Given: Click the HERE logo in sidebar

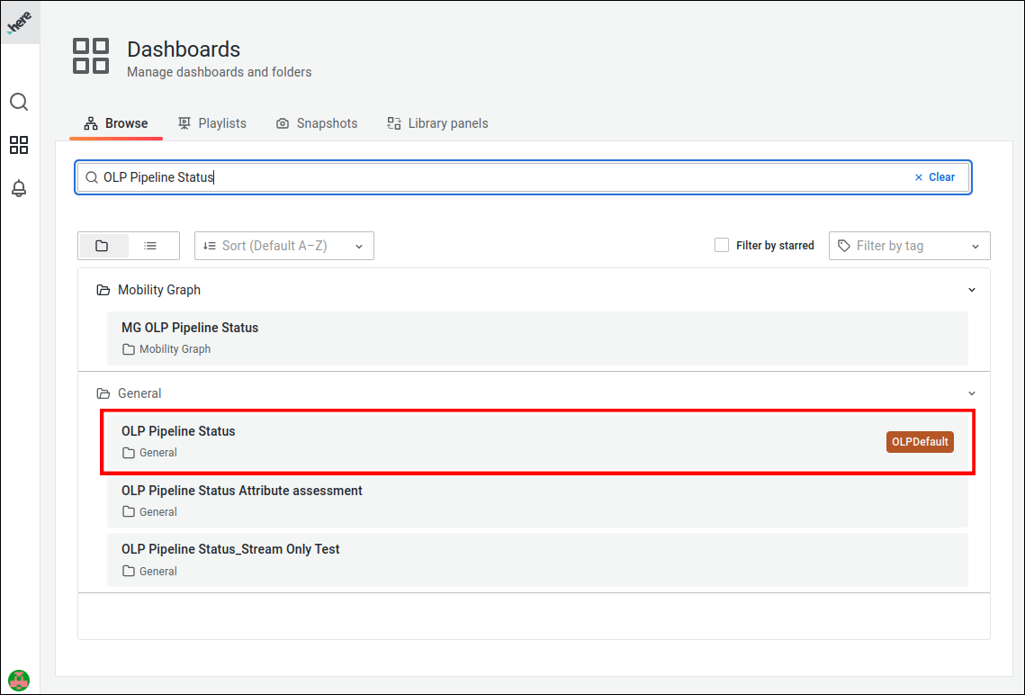Looking at the screenshot, I should (20, 23).
